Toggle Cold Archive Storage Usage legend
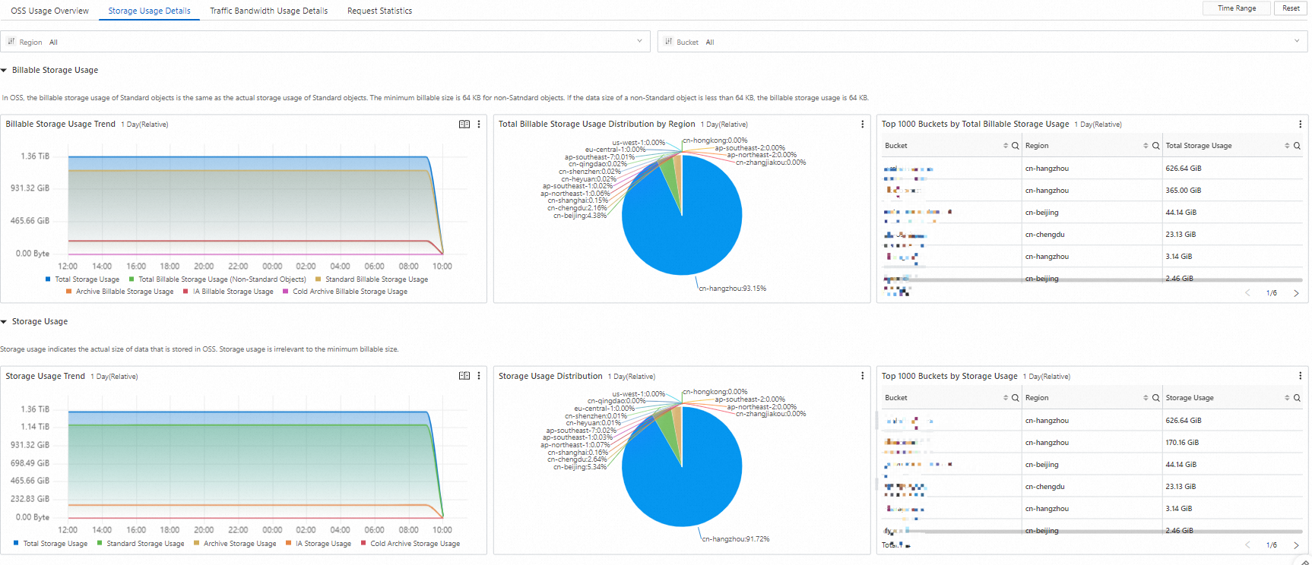This screenshot has width=1312, height=565. (410, 544)
